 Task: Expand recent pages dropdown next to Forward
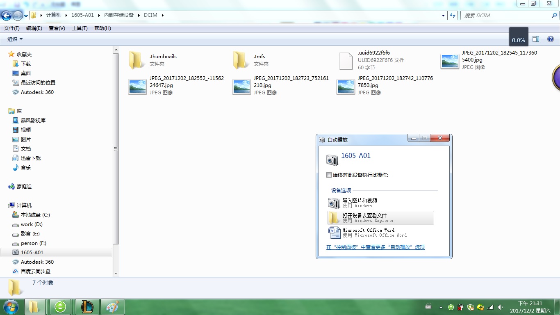(x=26, y=16)
